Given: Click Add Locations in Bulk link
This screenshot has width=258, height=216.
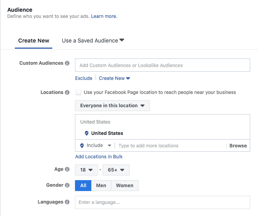Looking at the screenshot, I should [99, 157].
